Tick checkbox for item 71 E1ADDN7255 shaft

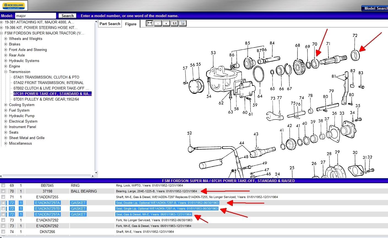[x=3, y=197]
